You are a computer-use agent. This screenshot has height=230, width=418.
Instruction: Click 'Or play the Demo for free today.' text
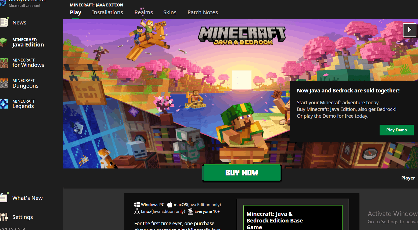[333, 116]
